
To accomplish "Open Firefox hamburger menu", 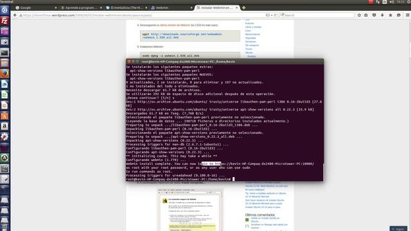I will click(x=408, y=15).
